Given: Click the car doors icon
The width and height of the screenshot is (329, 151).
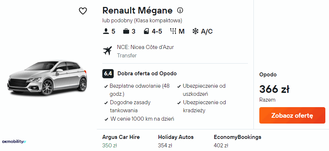Looking at the screenshot, I should (x=146, y=31).
